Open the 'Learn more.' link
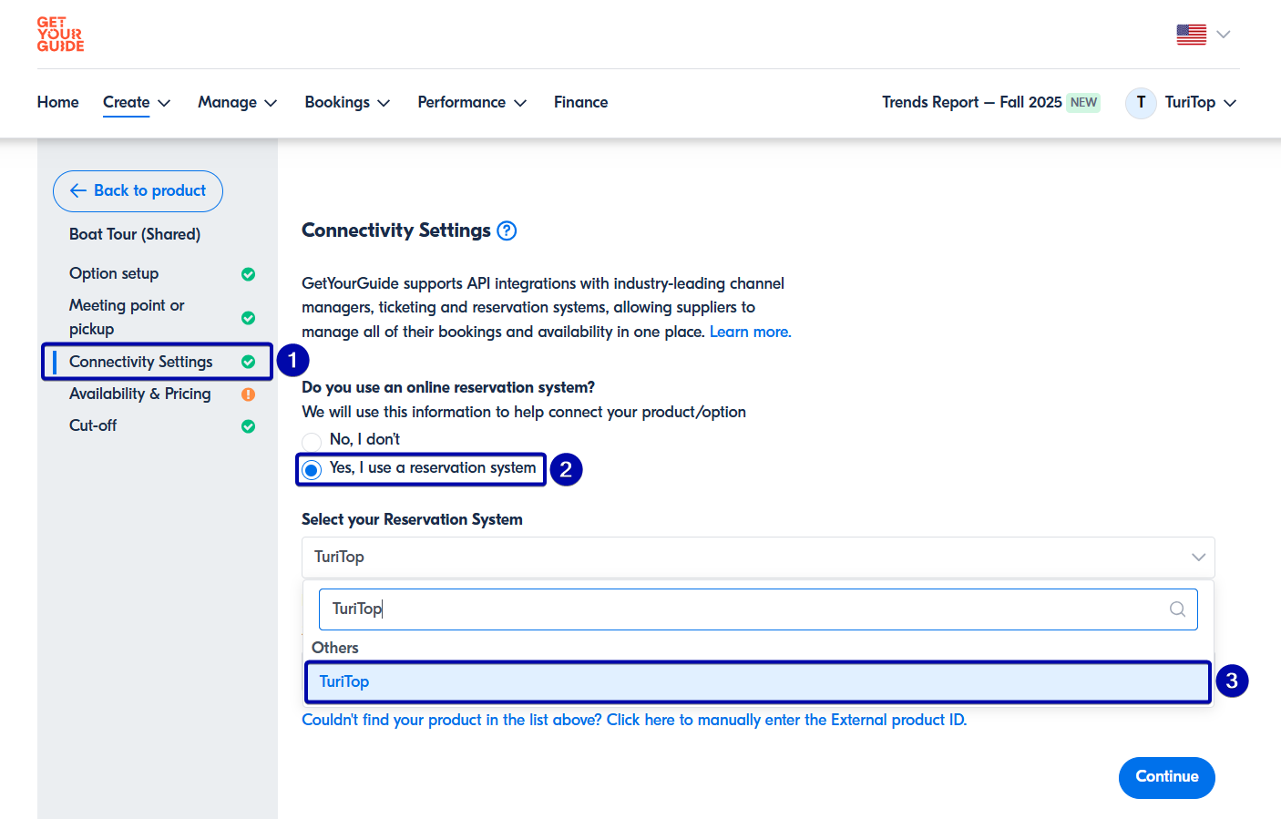The height and width of the screenshot is (819, 1281). (x=750, y=333)
